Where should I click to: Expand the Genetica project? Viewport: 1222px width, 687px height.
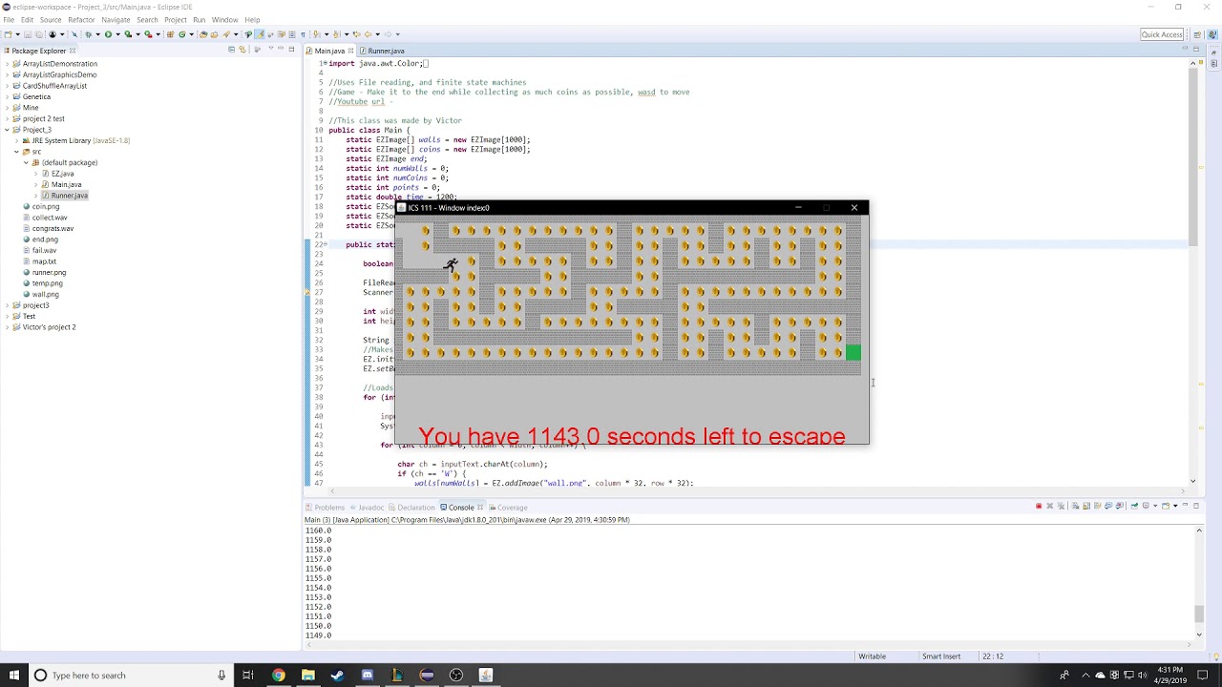(7, 96)
